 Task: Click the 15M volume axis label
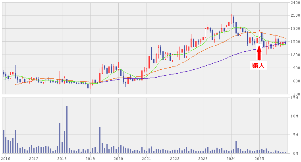[295, 98]
